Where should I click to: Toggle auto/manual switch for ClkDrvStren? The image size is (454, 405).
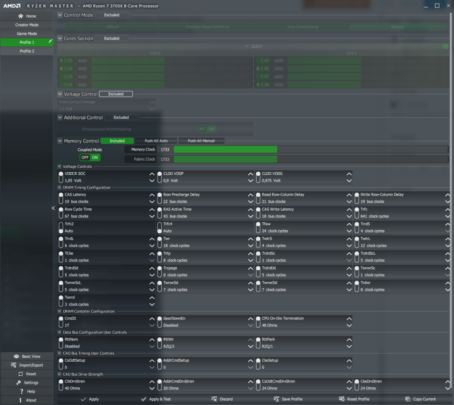point(61,385)
